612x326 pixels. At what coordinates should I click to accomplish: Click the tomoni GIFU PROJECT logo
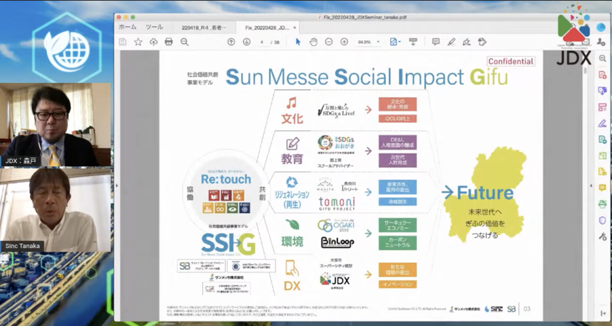337,204
